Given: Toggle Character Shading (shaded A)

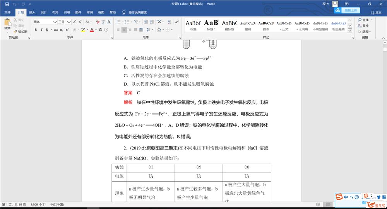Looking at the screenshot, I should tap(101, 30).
